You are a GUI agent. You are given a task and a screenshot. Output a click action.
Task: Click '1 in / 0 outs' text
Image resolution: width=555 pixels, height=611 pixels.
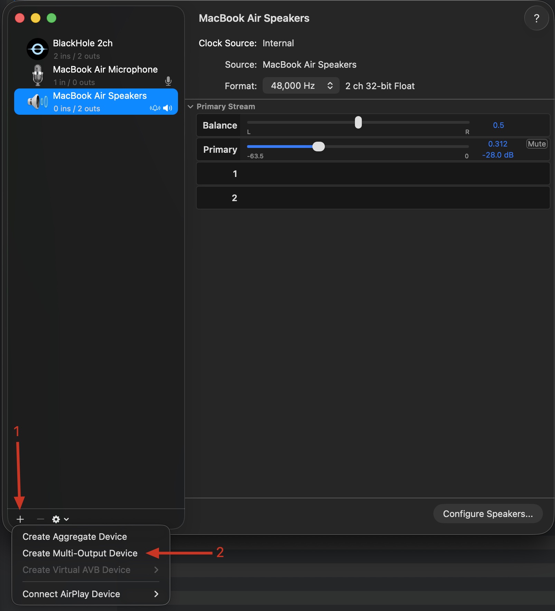[x=74, y=82]
